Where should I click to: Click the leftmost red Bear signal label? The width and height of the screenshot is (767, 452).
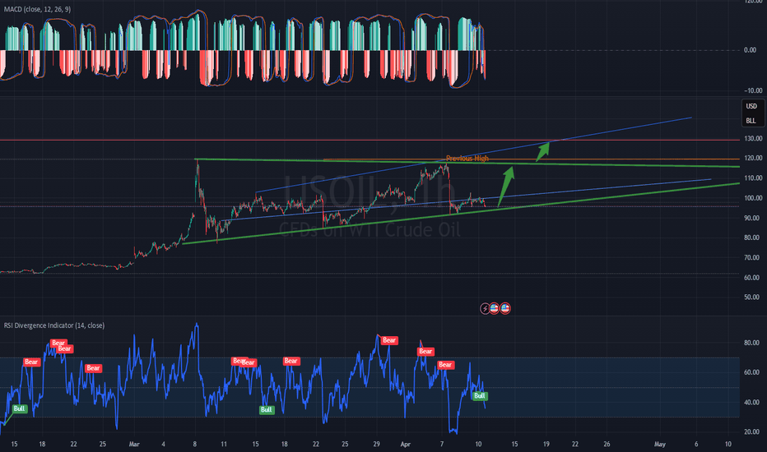click(x=30, y=362)
